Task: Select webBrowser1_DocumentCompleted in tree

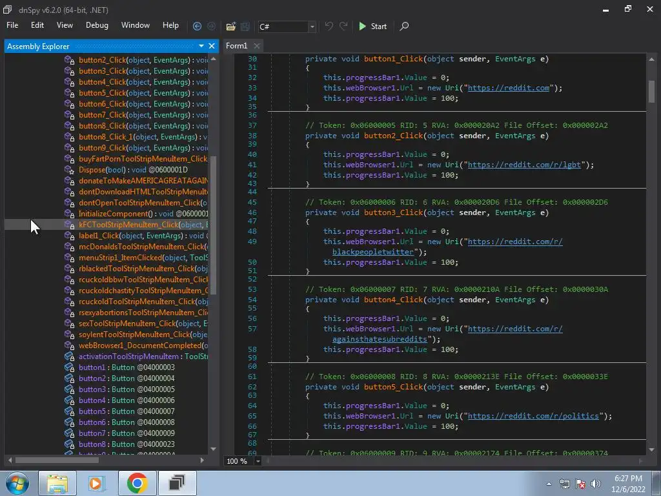Action: pyautogui.click(x=143, y=345)
